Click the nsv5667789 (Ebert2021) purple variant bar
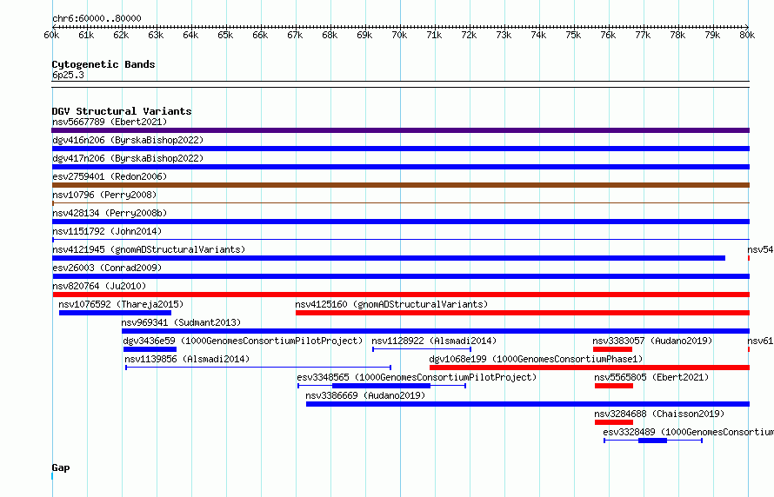The width and height of the screenshot is (774, 497). (400, 130)
